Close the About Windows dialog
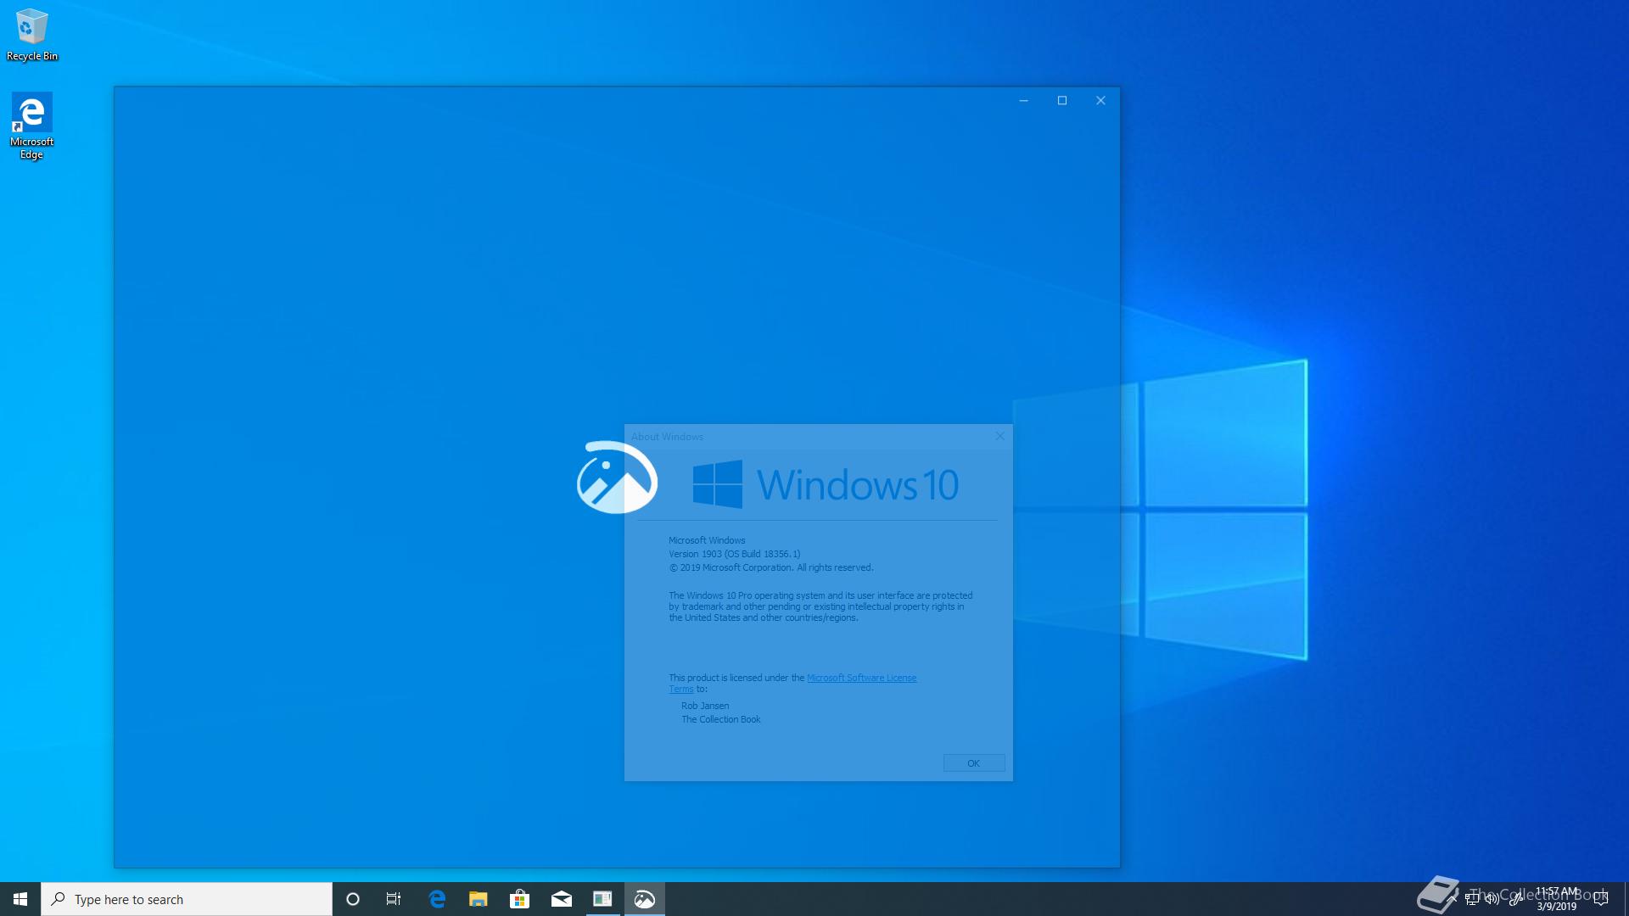This screenshot has width=1629, height=916. click(999, 436)
